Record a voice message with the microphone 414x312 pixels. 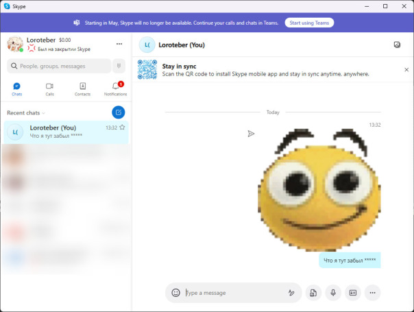point(333,292)
